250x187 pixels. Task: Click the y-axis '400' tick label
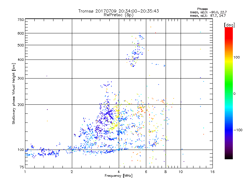[21, 60]
